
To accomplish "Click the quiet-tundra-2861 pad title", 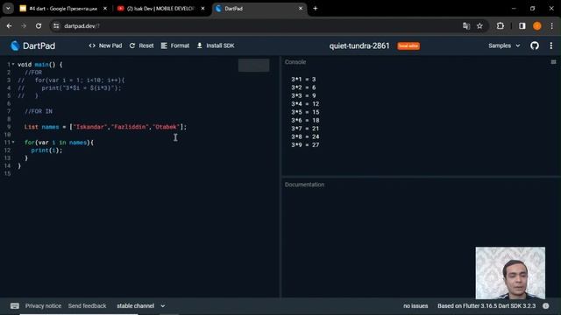I will coord(359,46).
